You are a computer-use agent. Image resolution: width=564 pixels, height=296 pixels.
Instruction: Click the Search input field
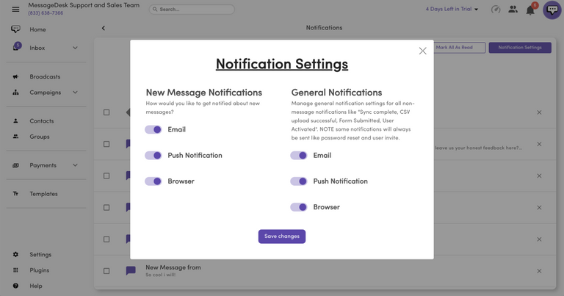pos(192,10)
